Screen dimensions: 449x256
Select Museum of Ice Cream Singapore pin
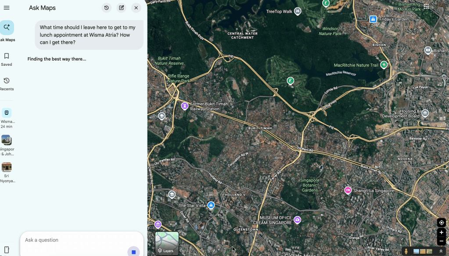click(297, 220)
